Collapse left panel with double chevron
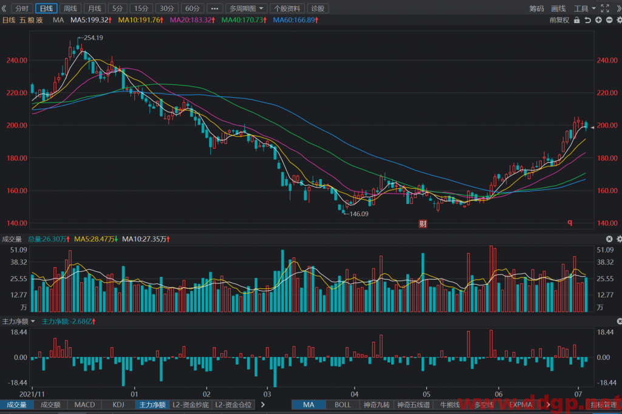The image size is (622, 414). (4, 8)
